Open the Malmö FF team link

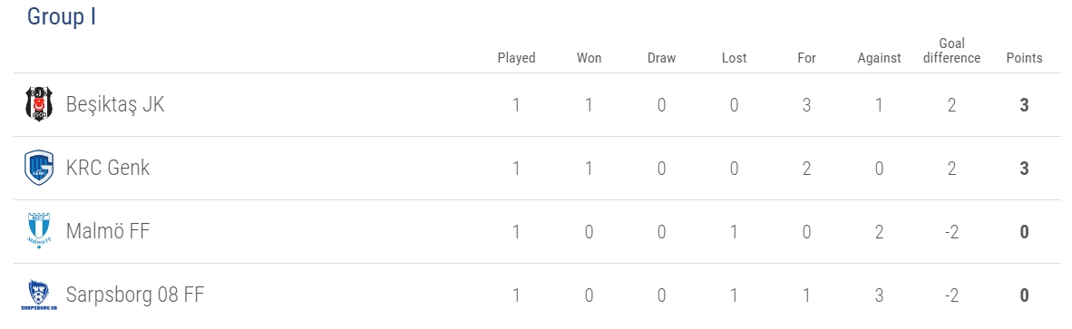coord(108,231)
